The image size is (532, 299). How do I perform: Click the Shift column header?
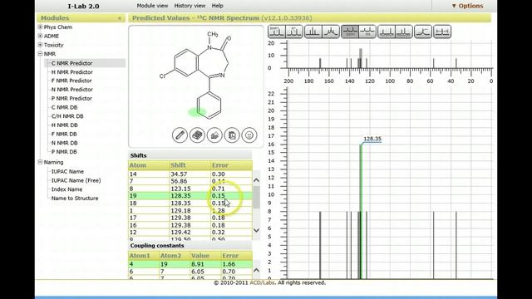pos(190,165)
